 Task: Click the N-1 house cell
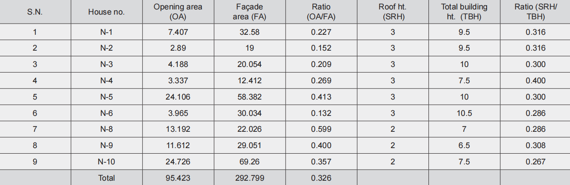click(106, 32)
